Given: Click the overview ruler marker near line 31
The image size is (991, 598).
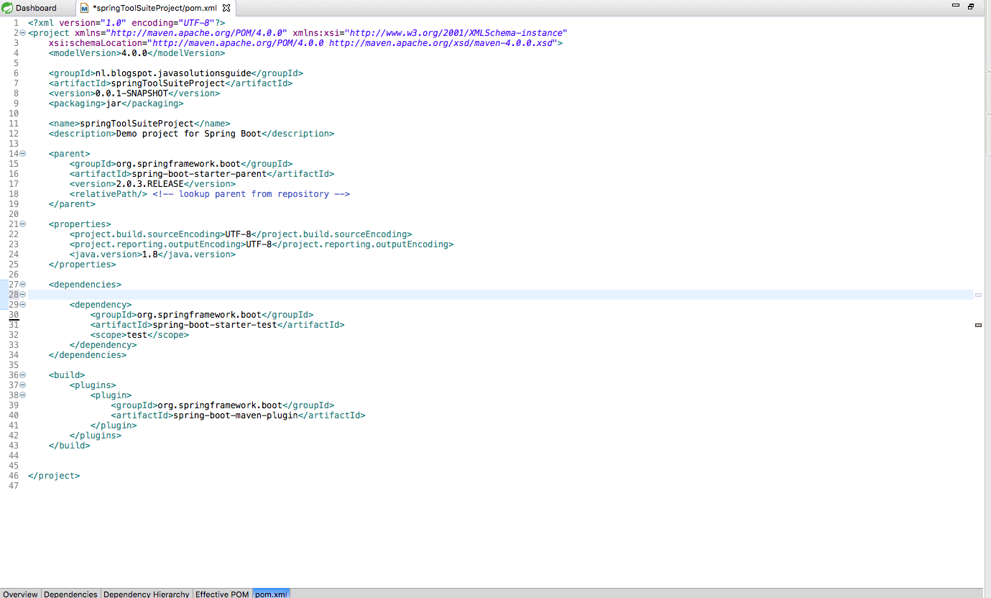Looking at the screenshot, I should click(978, 325).
